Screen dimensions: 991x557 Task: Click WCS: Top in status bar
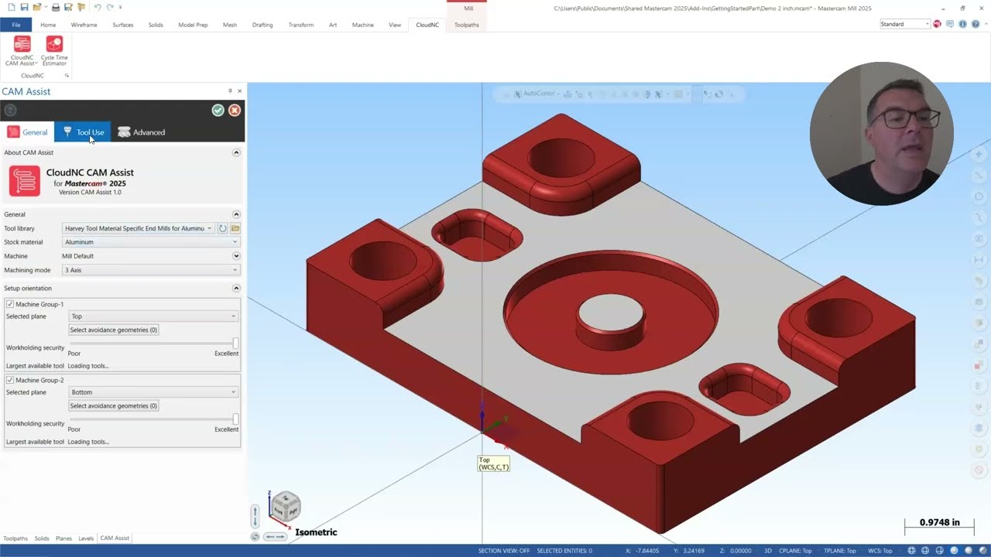click(880, 551)
